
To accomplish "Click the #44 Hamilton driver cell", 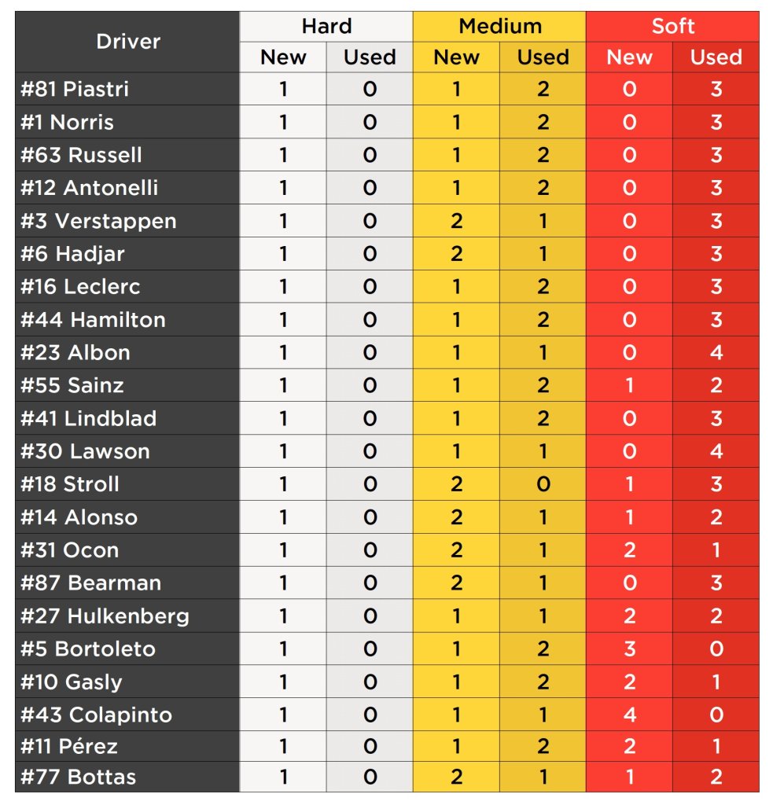I will [x=127, y=319].
